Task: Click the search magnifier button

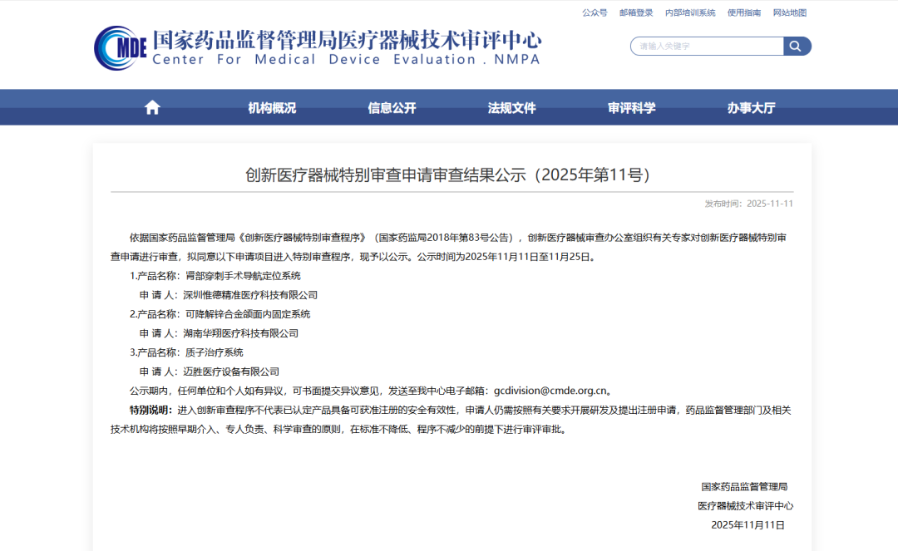Action: [797, 47]
